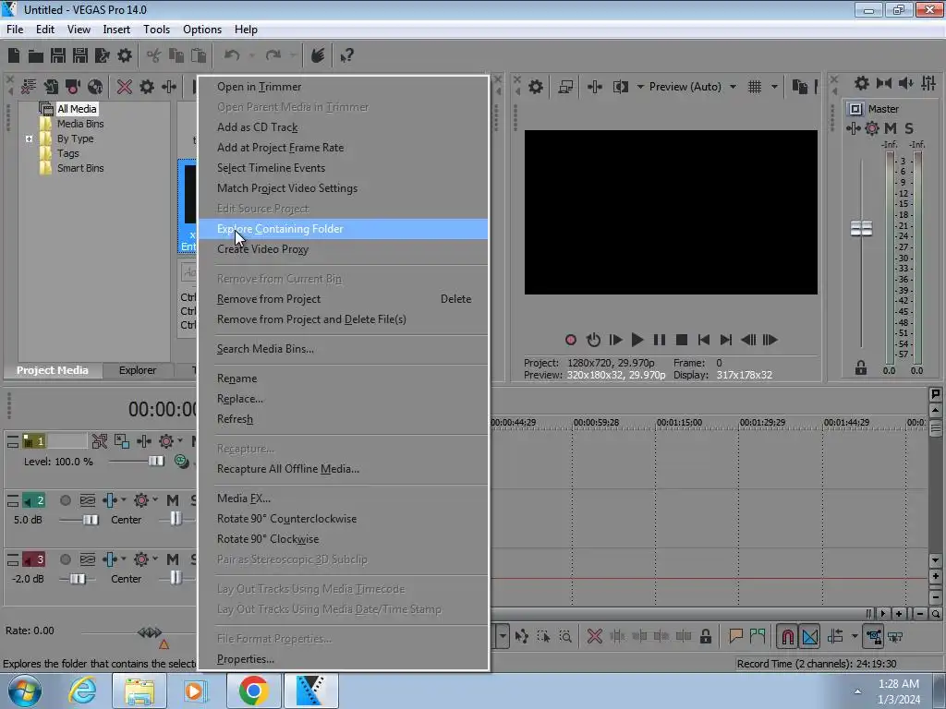946x709 pixels.
Task: Click the What's This help icon
Action: pyautogui.click(x=347, y=56)
